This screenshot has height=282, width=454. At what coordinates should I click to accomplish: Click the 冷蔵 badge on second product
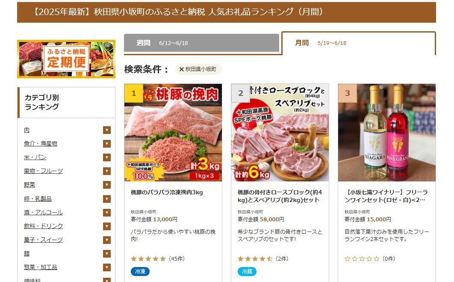pos(247,272)
